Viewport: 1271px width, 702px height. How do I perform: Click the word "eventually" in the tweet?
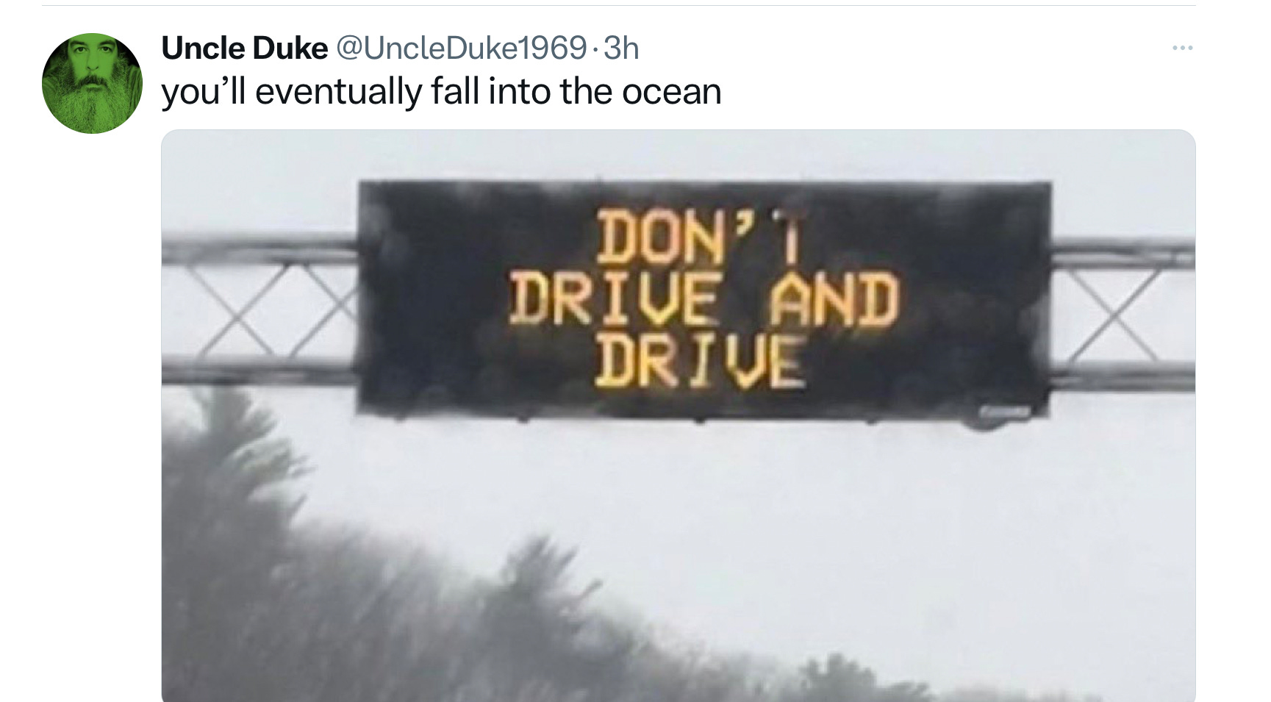pyautogui.click(x=338, y=93)
